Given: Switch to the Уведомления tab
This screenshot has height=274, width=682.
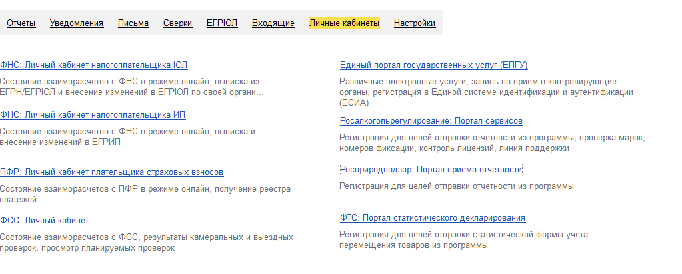Looking at the screenshot, I should coord(77,23).
